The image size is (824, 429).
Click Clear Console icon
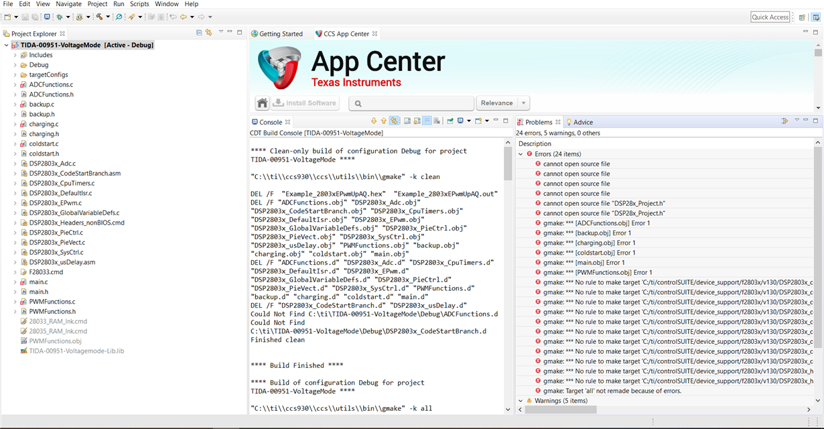coord(436,121)
